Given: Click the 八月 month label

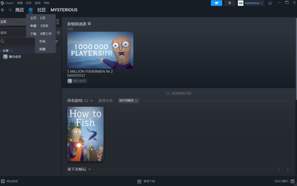Looking at the screenshot, I should pyautogui.click(x=70, y=29).
